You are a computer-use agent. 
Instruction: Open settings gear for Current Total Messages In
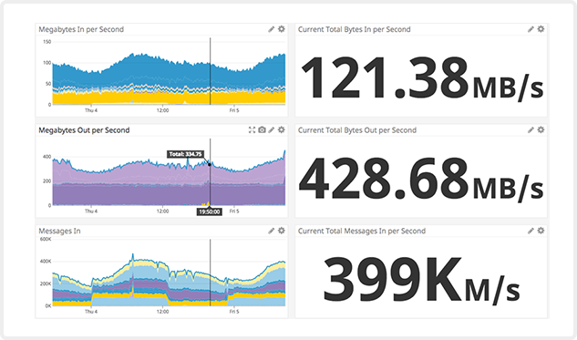pos(541,231)
